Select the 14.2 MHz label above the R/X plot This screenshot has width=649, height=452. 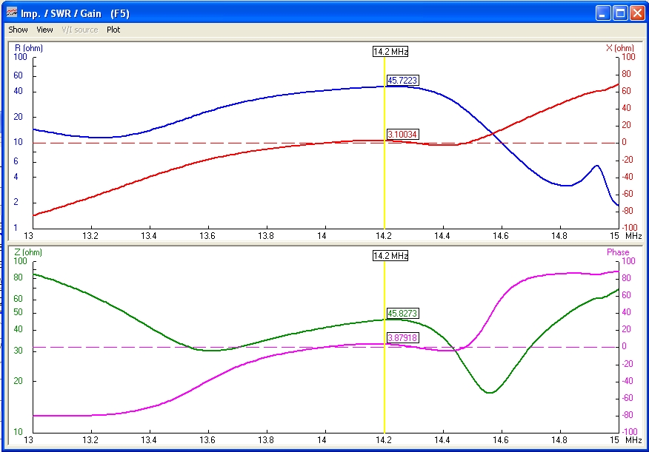coord(390,52)
